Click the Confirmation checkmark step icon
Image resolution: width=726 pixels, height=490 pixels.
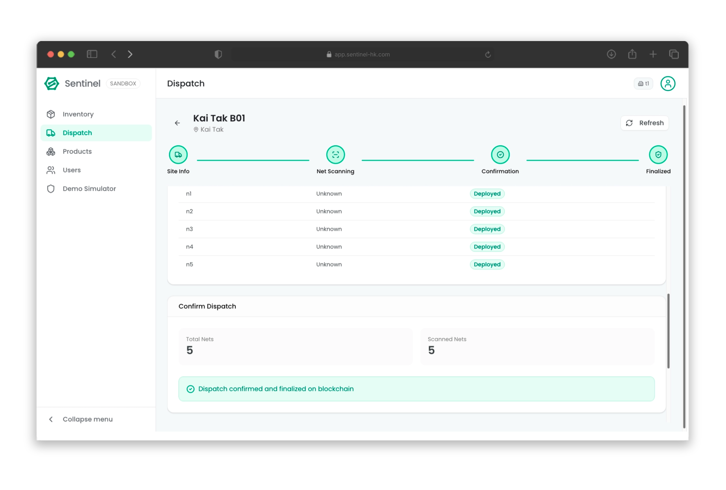coord(500,155)
